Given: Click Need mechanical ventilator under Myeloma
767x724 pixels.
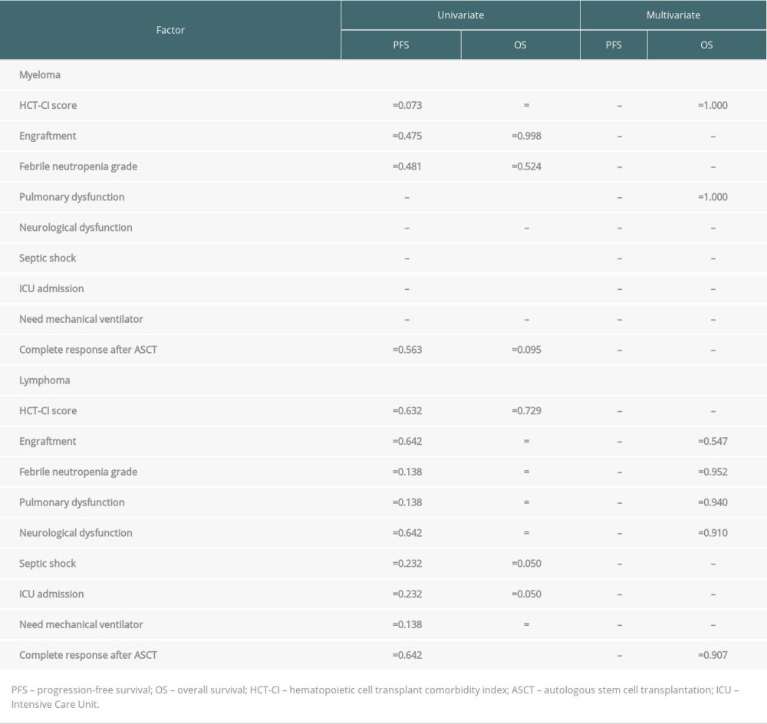Looking at the screenshot, I should (81, 319).
